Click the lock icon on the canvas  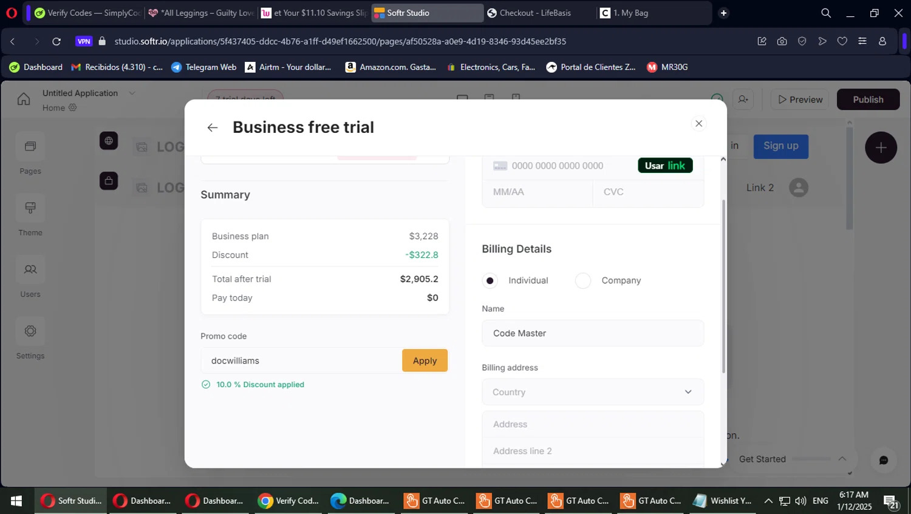109,180
